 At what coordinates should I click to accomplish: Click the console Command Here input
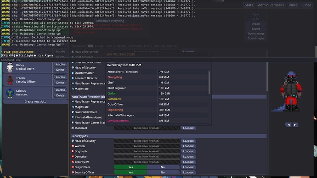click(158, 60)
